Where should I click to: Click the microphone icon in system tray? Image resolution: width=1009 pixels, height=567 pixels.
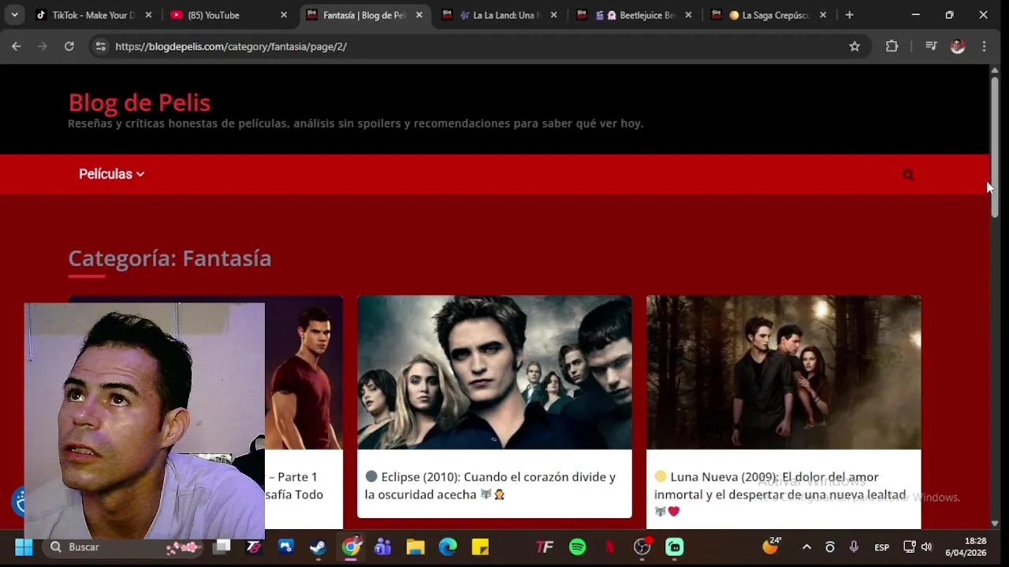(x=854, y=547)
